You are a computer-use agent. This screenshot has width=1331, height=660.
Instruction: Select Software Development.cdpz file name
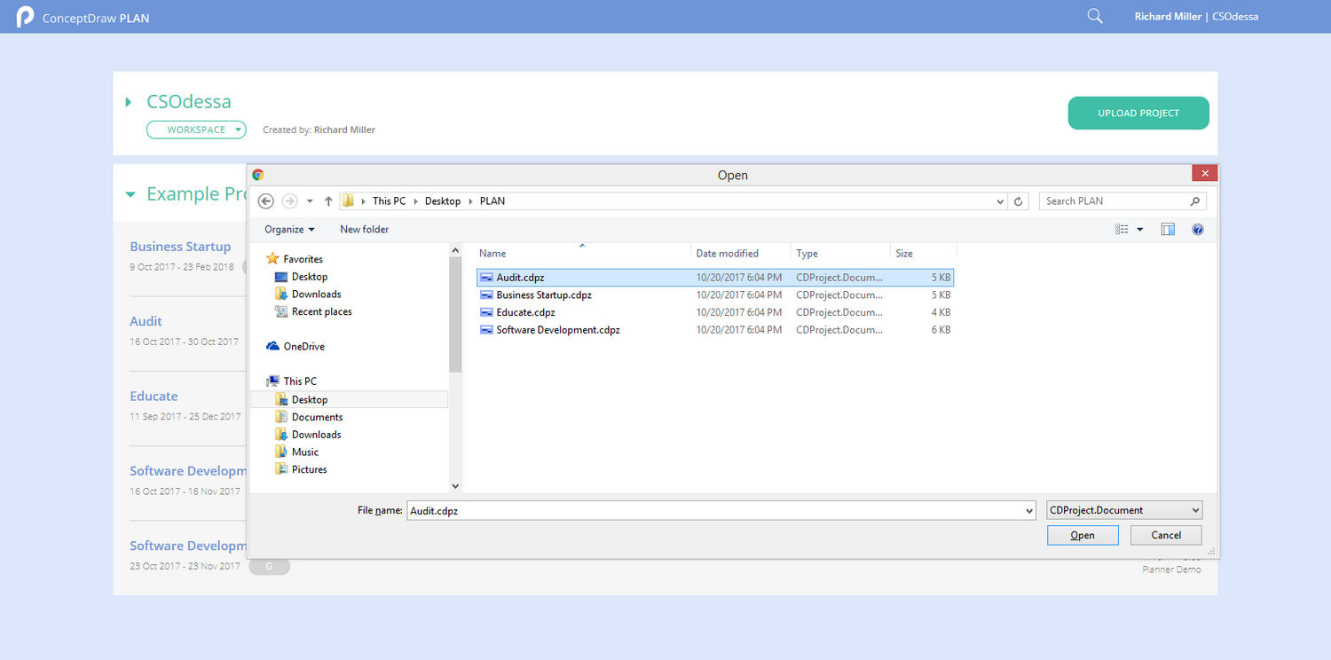pyautogui.click(x=558, y=330)
